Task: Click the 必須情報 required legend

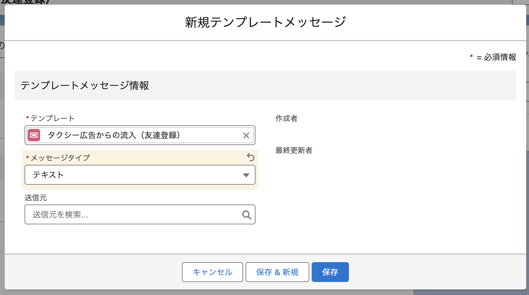Action: pos(500,57)
